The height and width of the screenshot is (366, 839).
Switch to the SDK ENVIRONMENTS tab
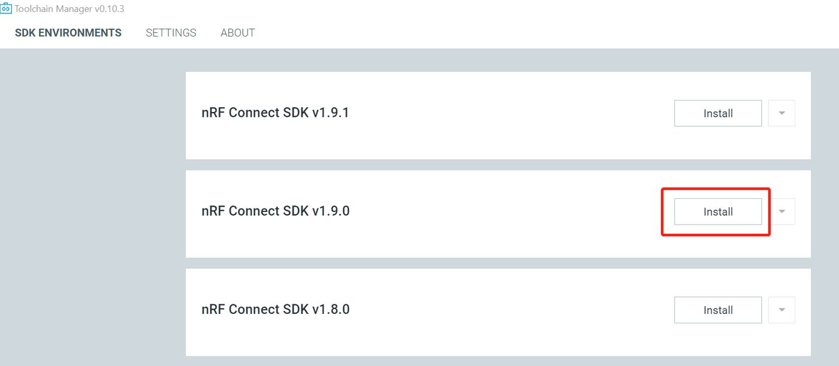tap(68, 33)
